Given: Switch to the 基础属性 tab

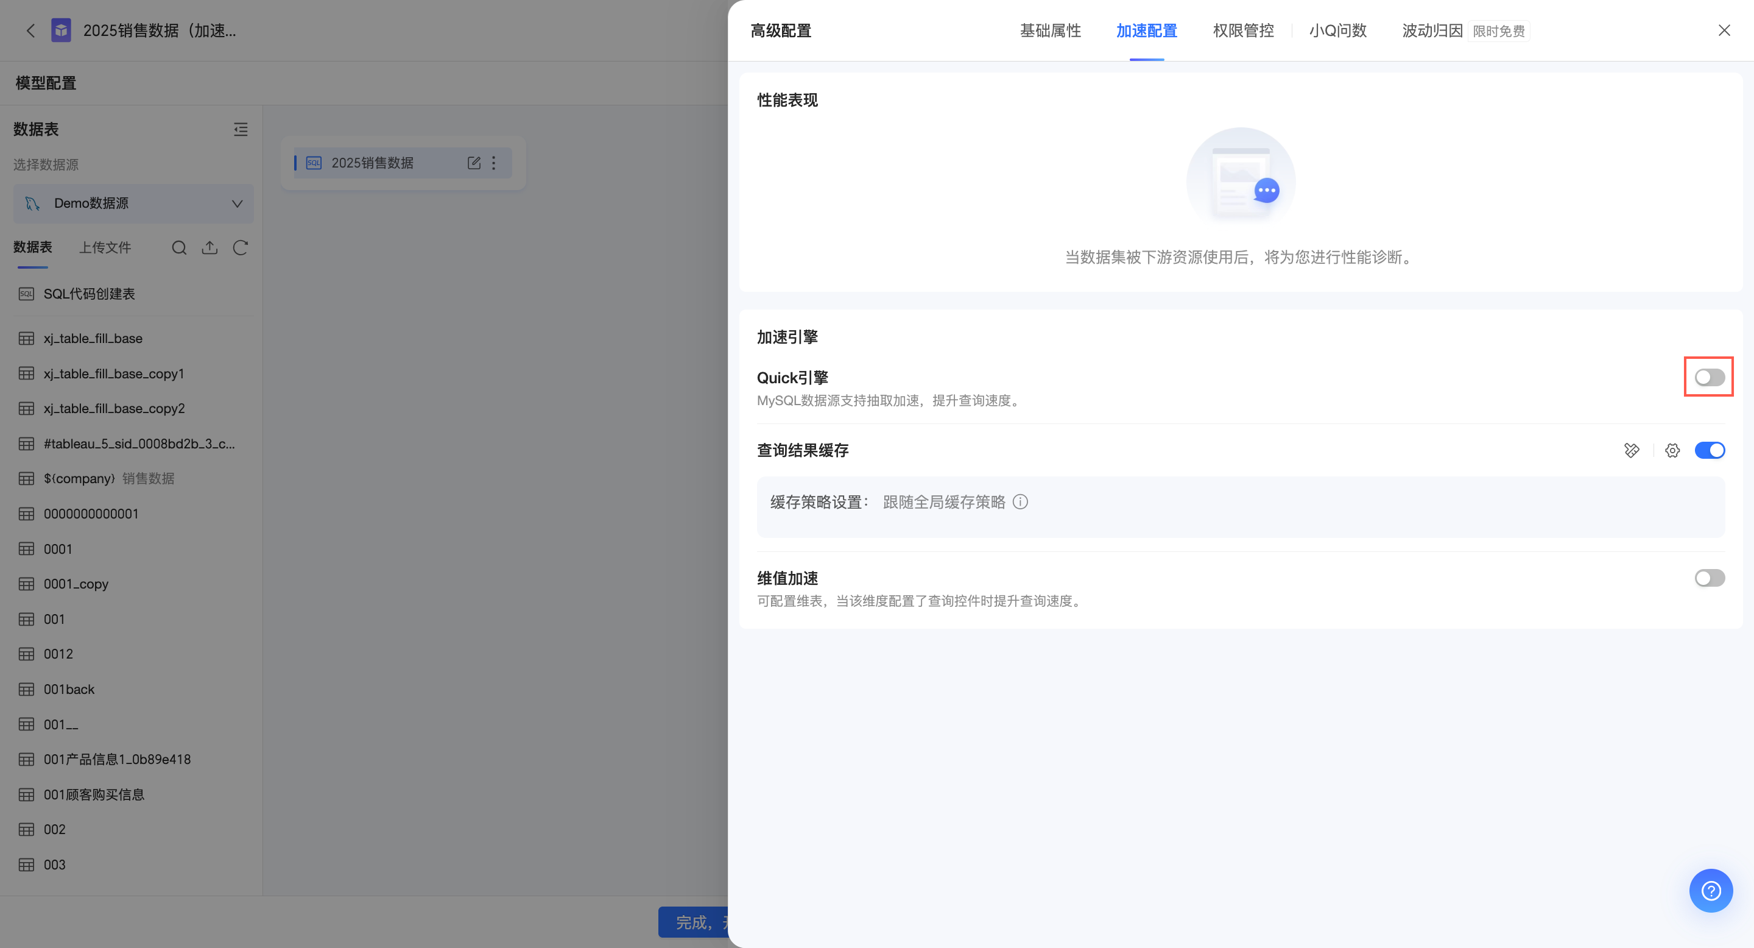Looking at the screenshot, I should tap(1050, 30).
